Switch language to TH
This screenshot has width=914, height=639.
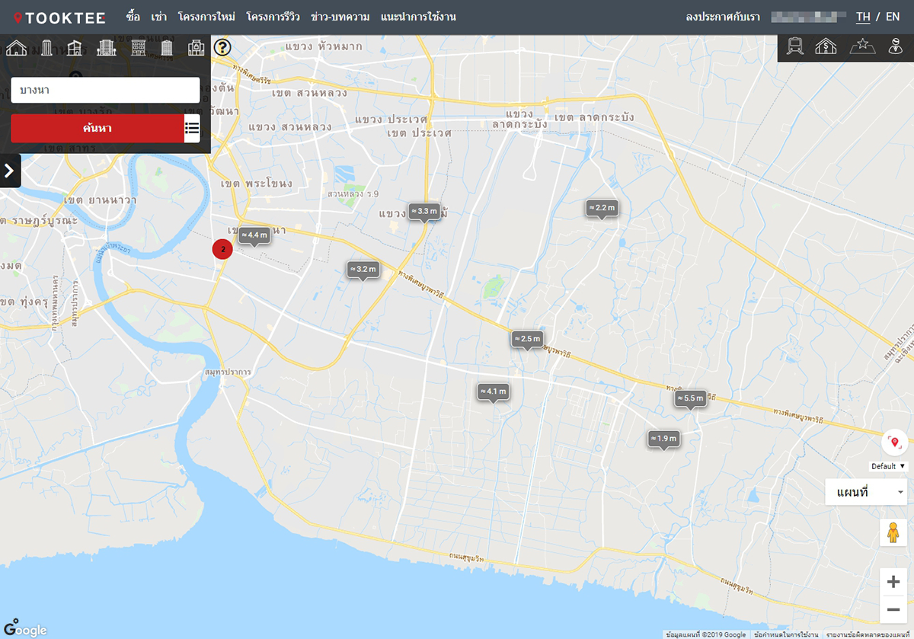[x=863, y=17]
